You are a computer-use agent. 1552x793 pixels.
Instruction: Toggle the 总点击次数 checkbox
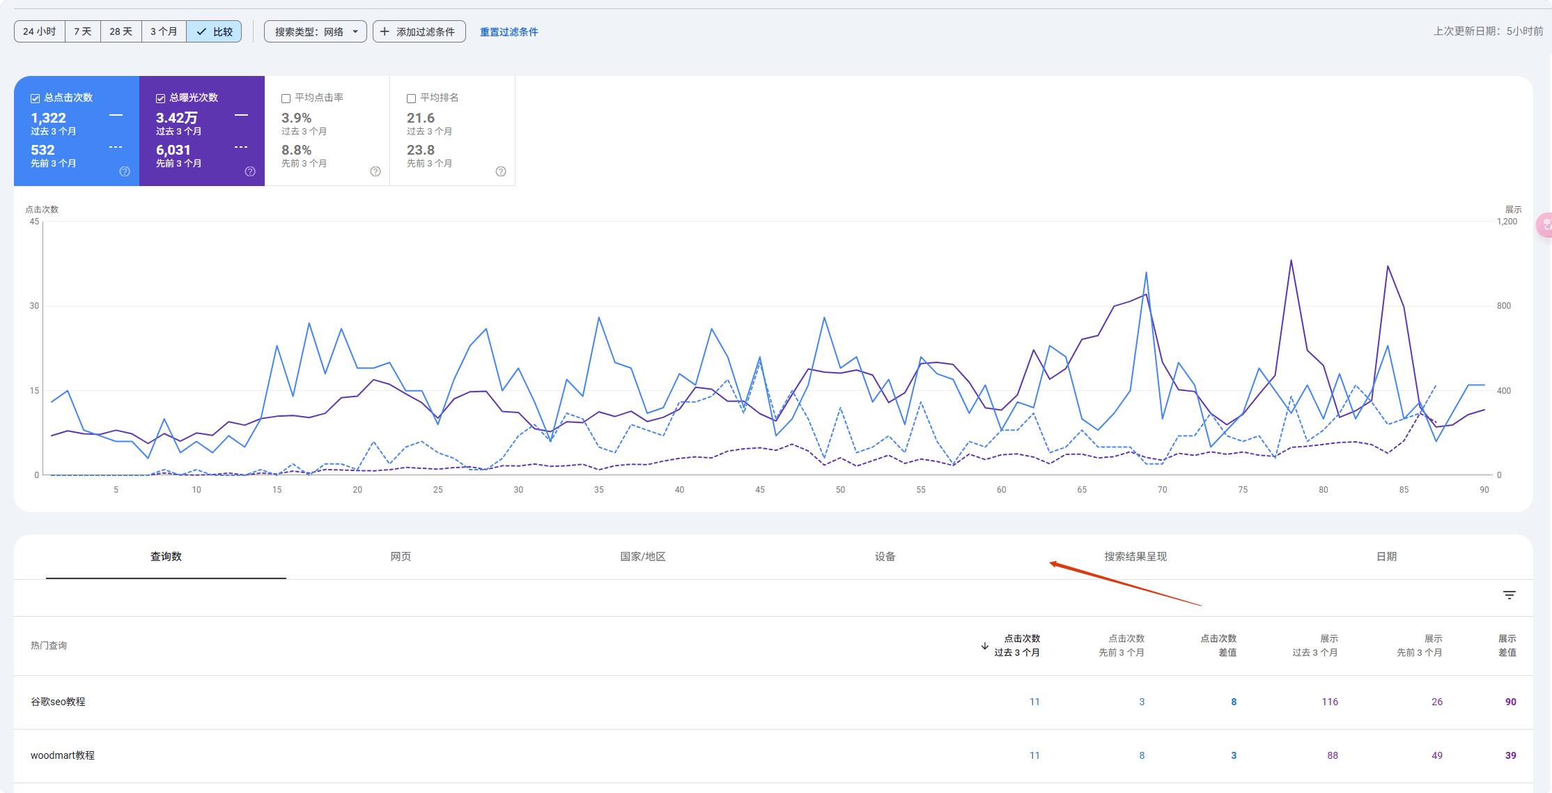point(35,98)
